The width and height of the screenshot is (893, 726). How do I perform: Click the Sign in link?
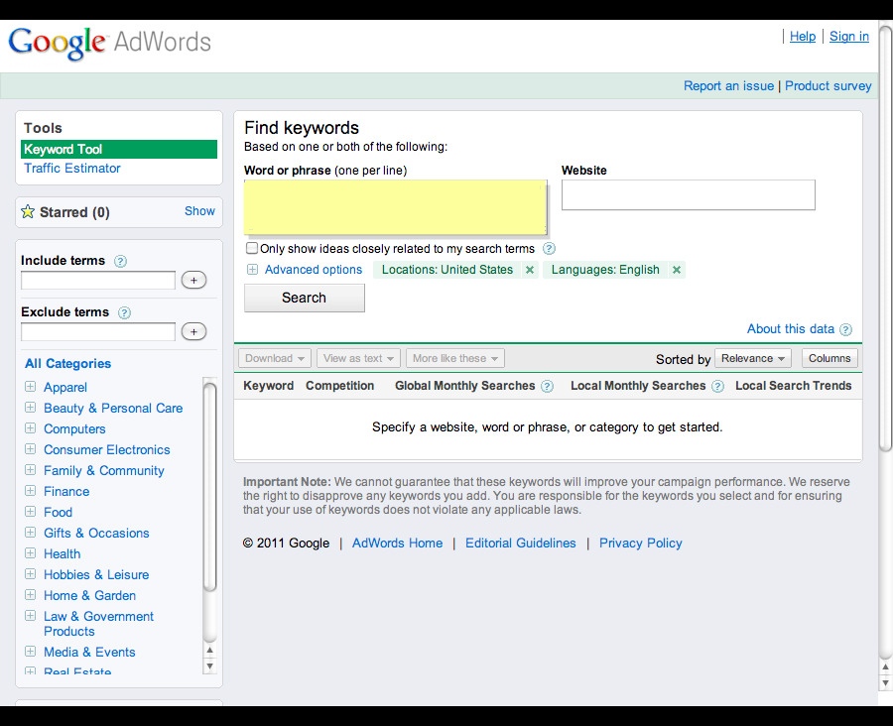click(849, 37)
